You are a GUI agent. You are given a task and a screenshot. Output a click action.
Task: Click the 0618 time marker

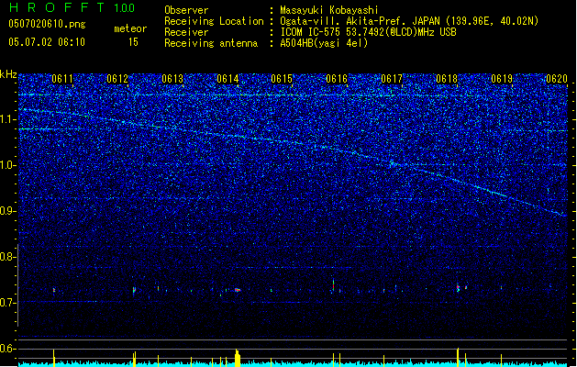point(447,78)
